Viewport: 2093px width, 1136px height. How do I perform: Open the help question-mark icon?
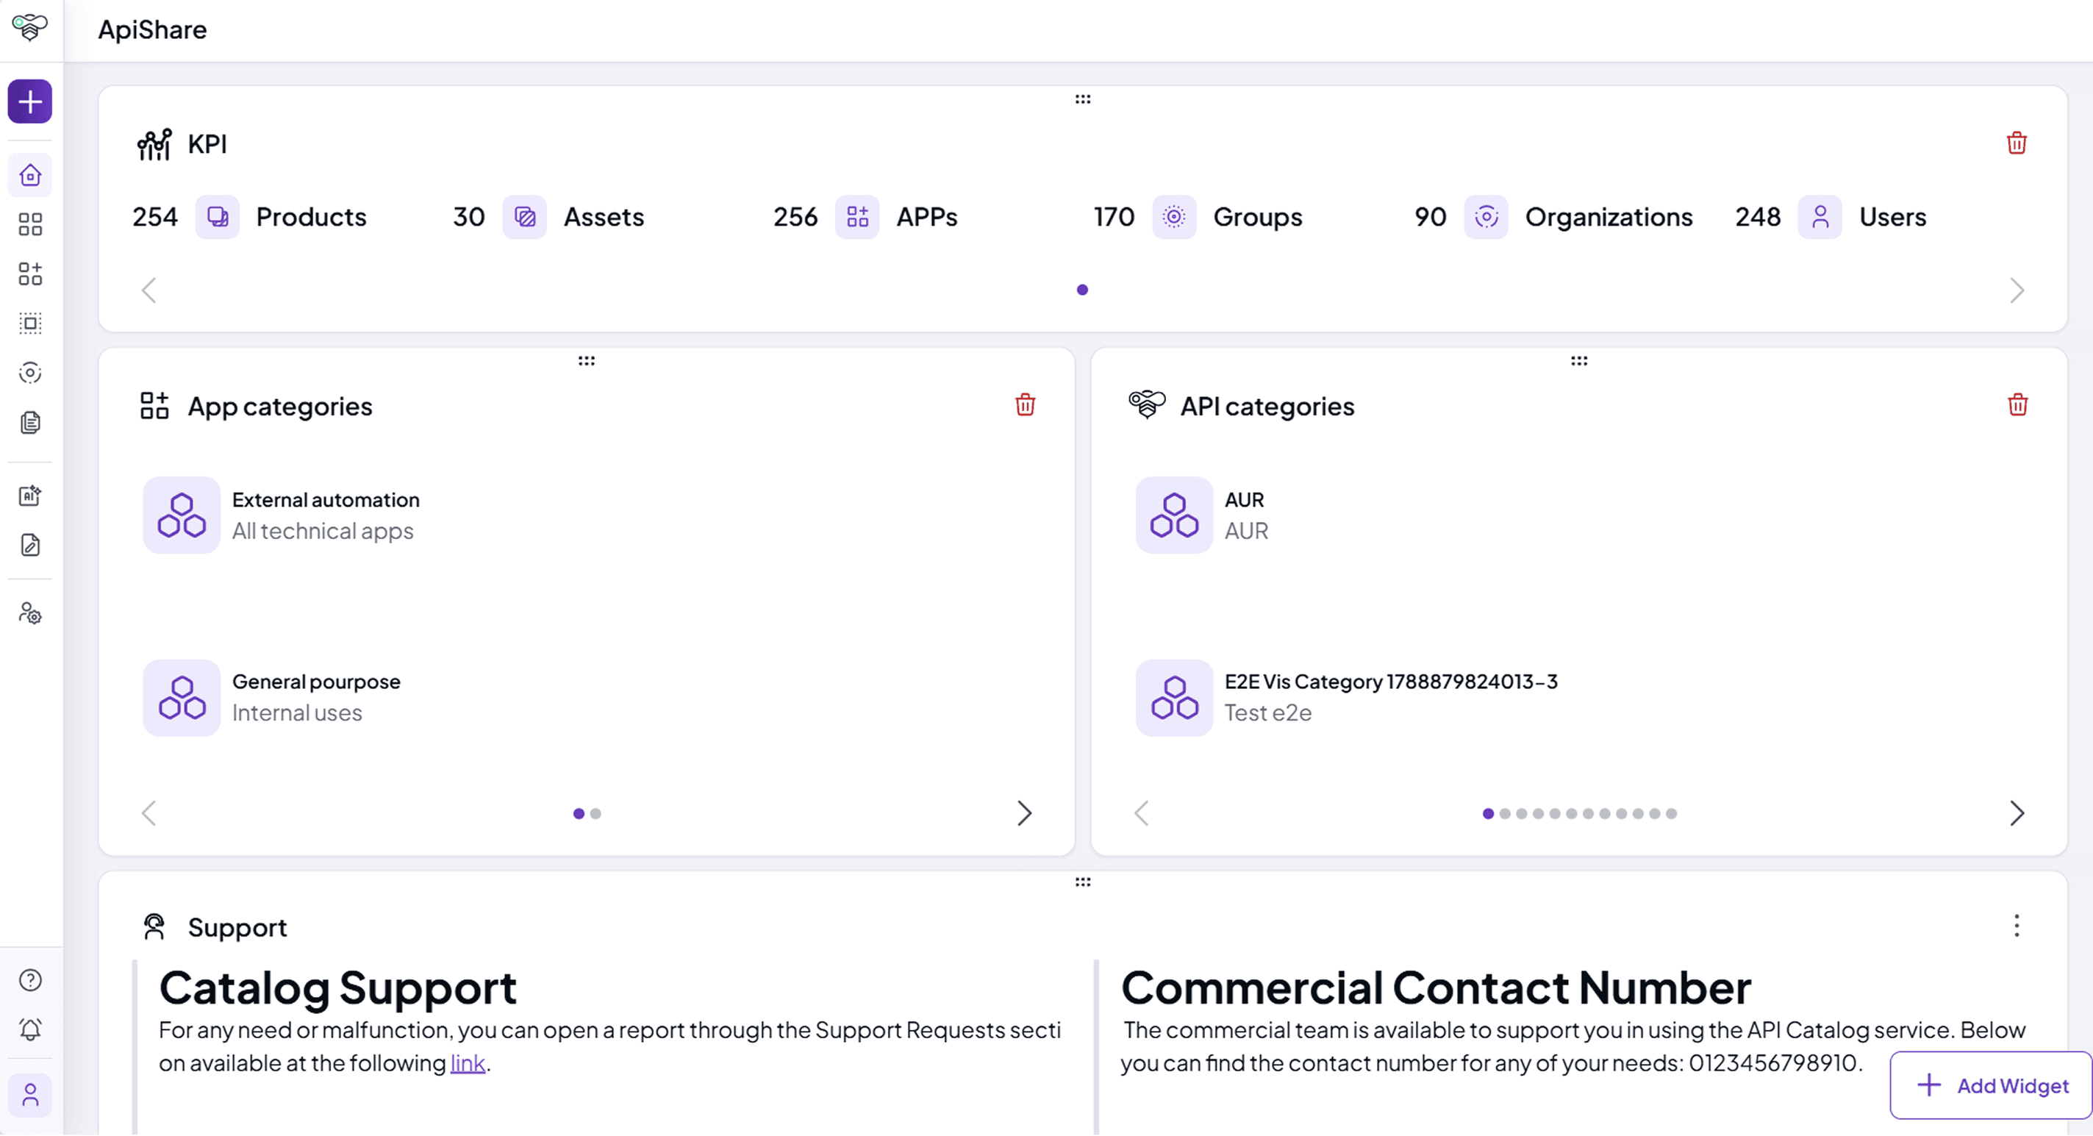tap(30, 981)
